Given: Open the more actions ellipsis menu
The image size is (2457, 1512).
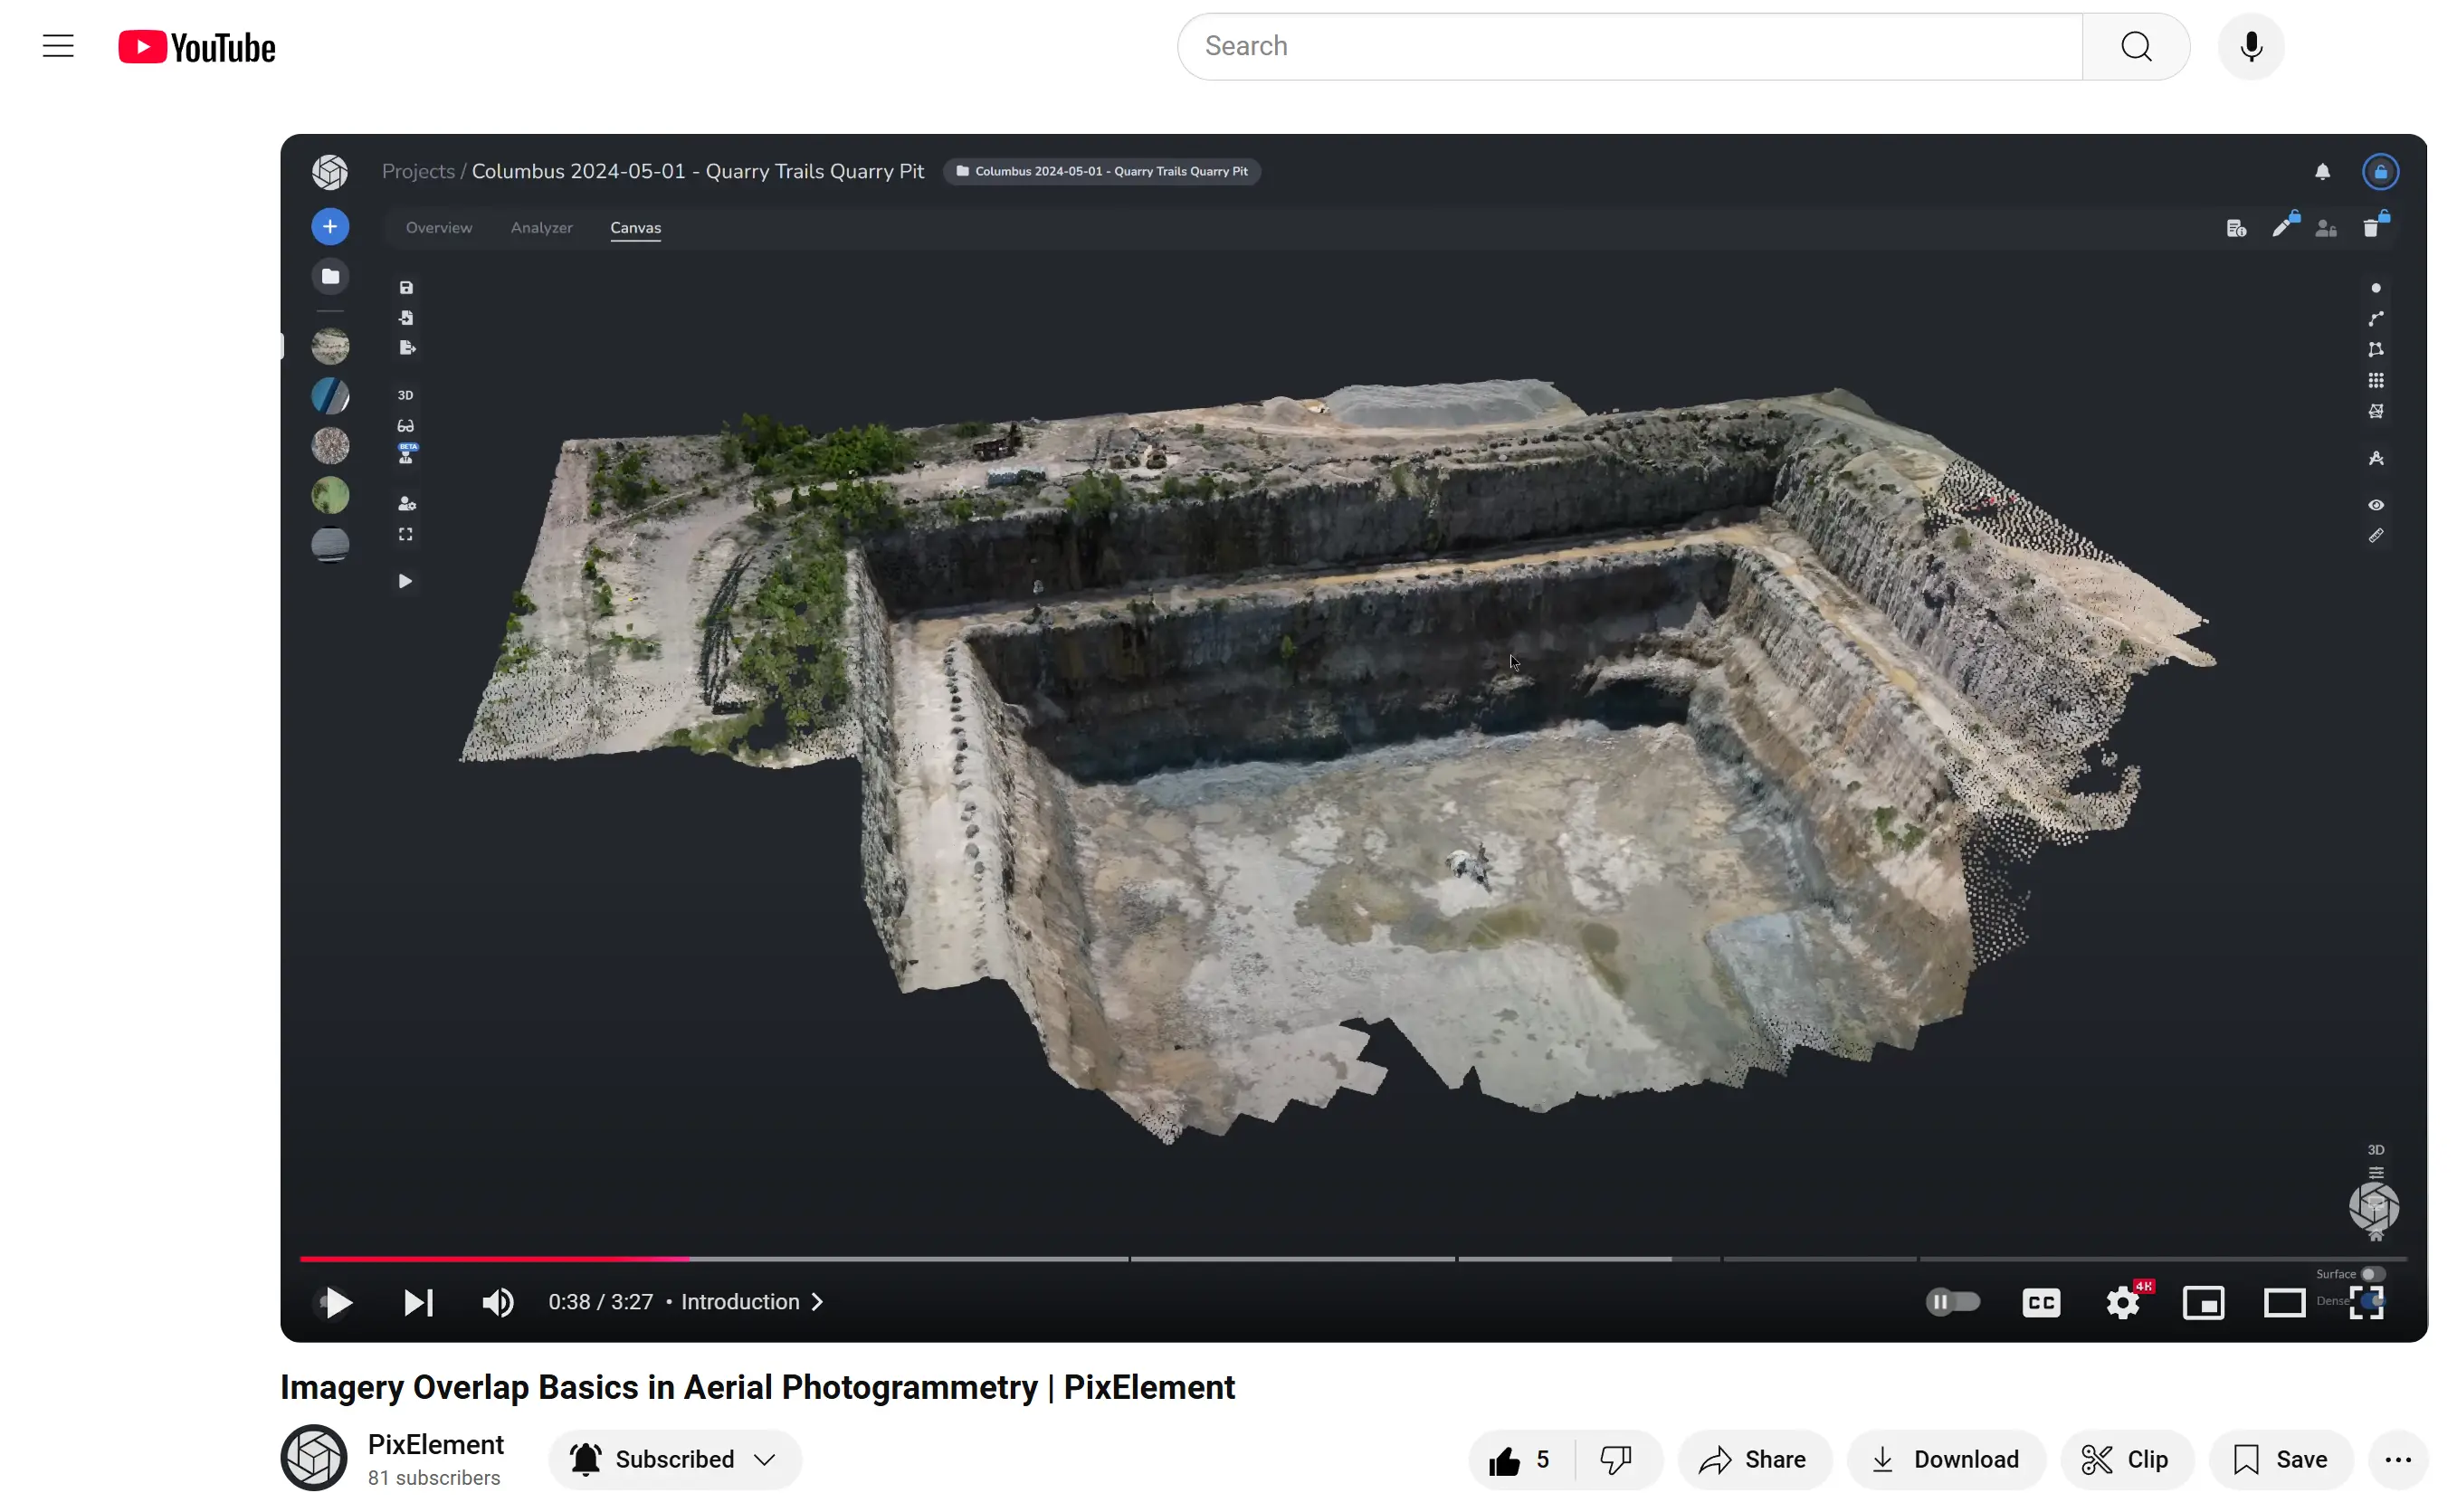Looking at the screenshot, I should [x=2398, y=1459].
